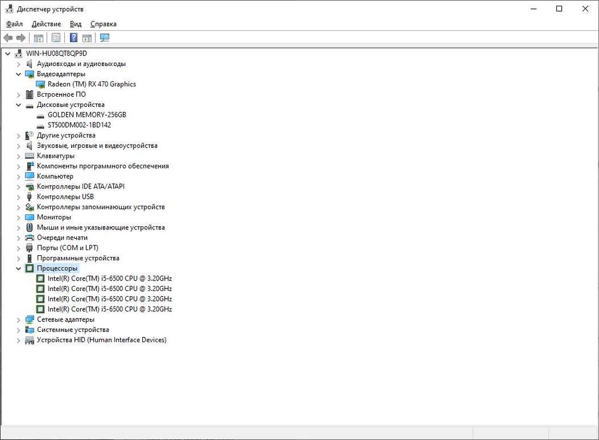Click the Контроллеры USB plug icon
This screenshot has height=440, width=599.
[x=30, y=197]
